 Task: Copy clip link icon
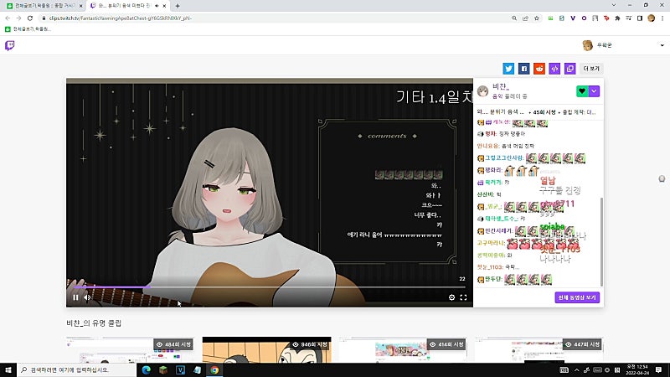[570, 69]
